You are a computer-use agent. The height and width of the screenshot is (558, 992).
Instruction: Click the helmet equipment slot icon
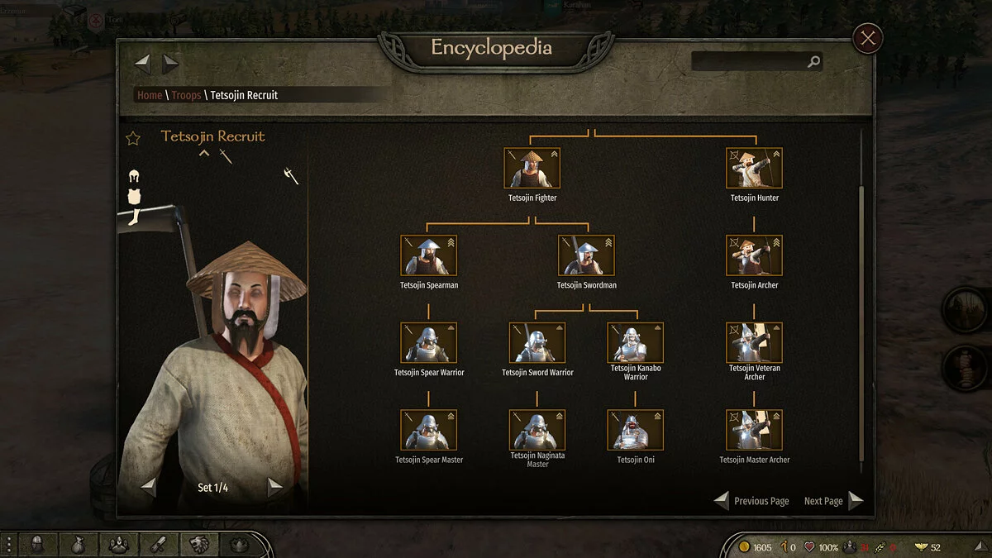coord(133,176)
